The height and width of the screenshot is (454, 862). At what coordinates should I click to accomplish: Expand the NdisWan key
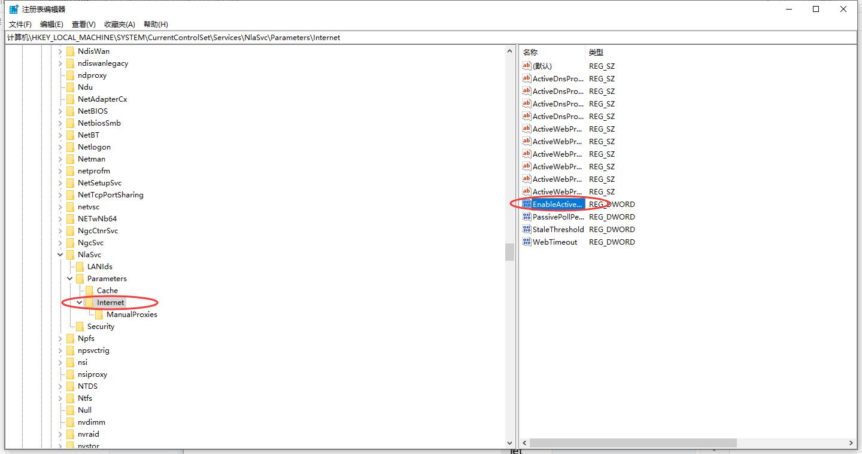click(60, 51)
